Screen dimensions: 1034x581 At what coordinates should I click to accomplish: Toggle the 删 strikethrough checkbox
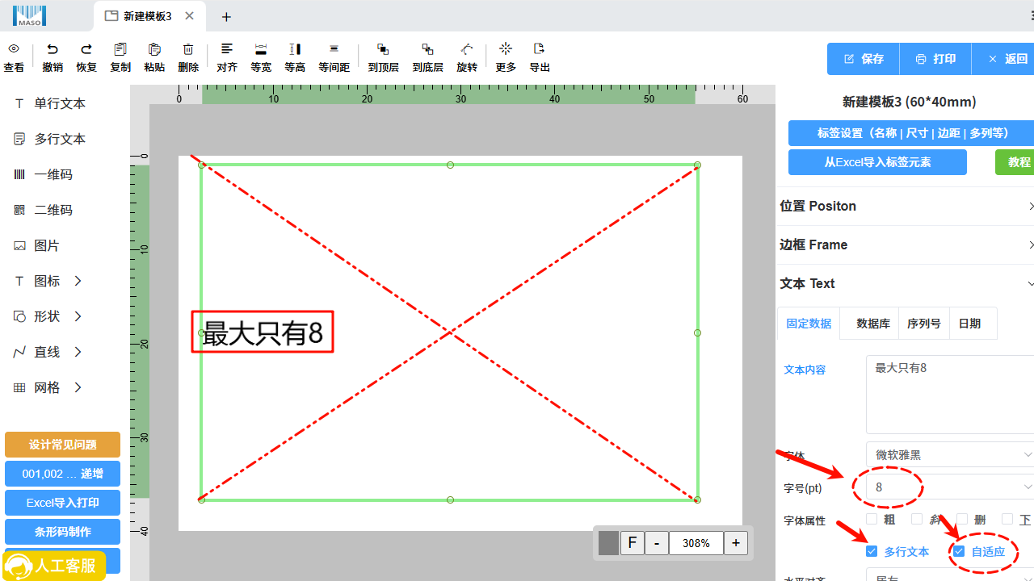962,519
